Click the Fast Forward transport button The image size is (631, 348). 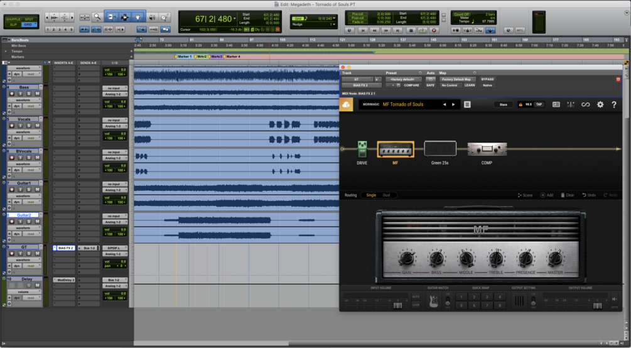coord(386,30)
